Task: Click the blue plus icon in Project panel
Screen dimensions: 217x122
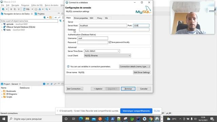Action: coord(52,84)
